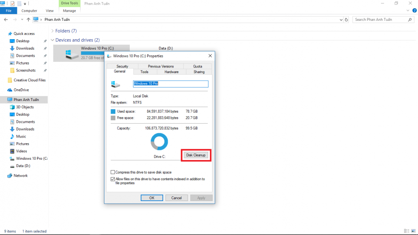
Task: Open Documents under Phan Anh Tuấn in sidebar
Action: click(25, 122)
